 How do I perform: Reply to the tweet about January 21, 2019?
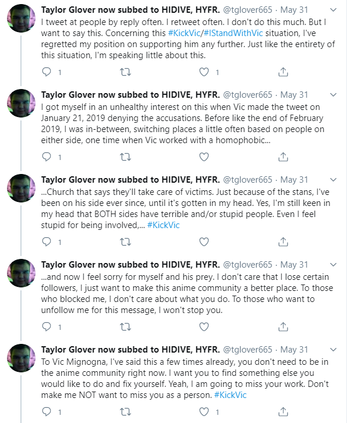click(x=47, y=157)
